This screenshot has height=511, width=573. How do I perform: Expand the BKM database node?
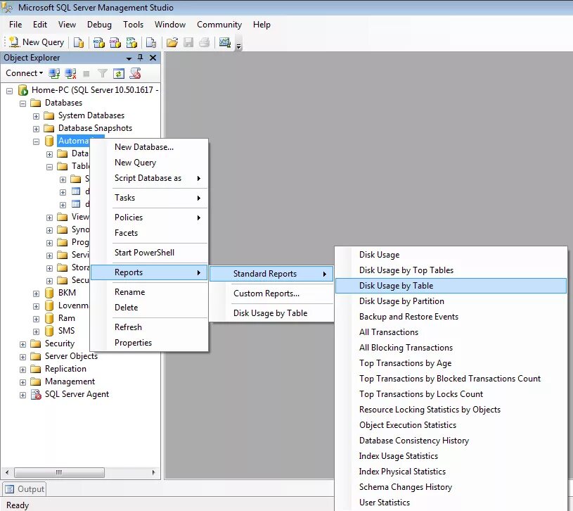click(x=36, y=294)
